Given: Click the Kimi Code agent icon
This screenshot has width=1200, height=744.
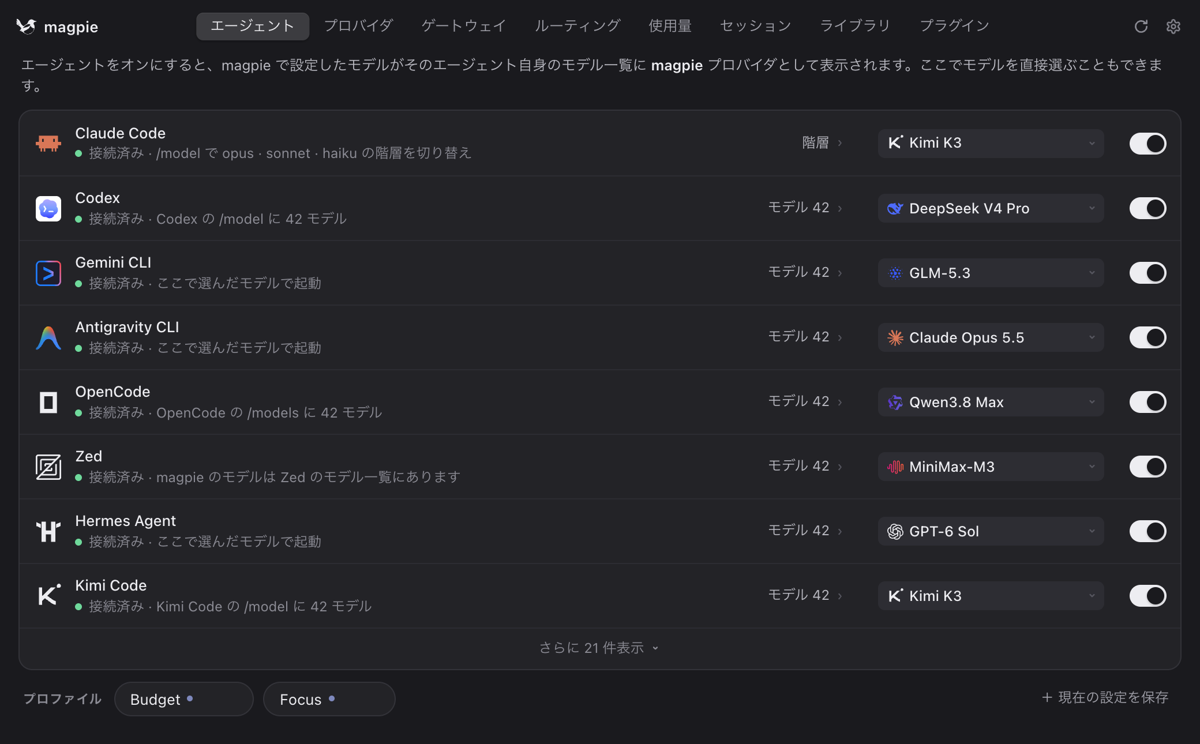Looking at the screenshot, I should (48, 596).
